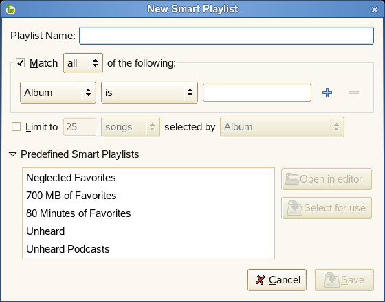Click the red X icon on Cancel
Viewport: 385px width, 302px height.
pyautogui.click(x=260, y=280)
